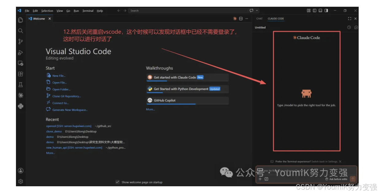Open Claude Code session history clock
378x193 pixels.
point(349,27)
